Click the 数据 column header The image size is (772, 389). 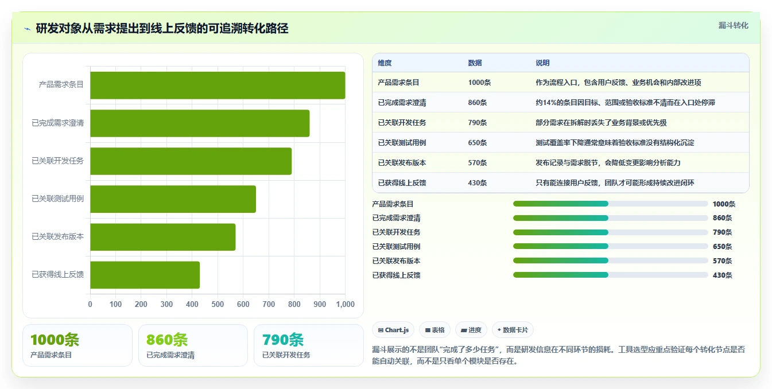tap(475, 63)
